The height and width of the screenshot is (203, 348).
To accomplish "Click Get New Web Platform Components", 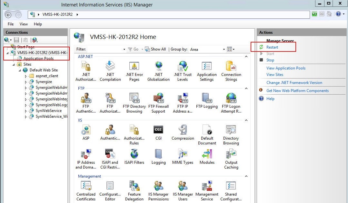I will tap(297, 90).
